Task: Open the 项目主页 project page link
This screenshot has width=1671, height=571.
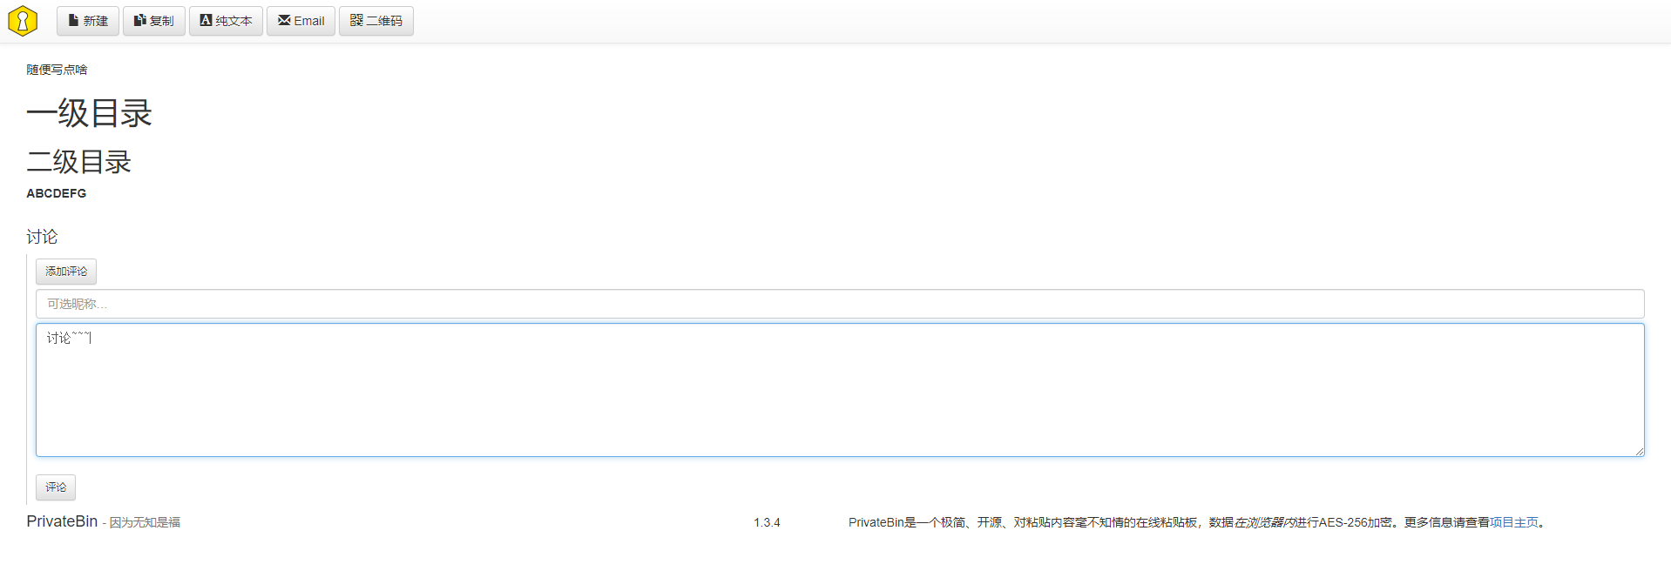Action: [1514, 522]
